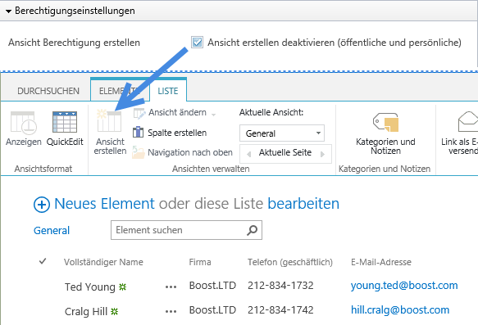Viewport: 478px width, 325px height.
Task: Open the ellipsis menu for Ted Young
Action: pos(171,287)
